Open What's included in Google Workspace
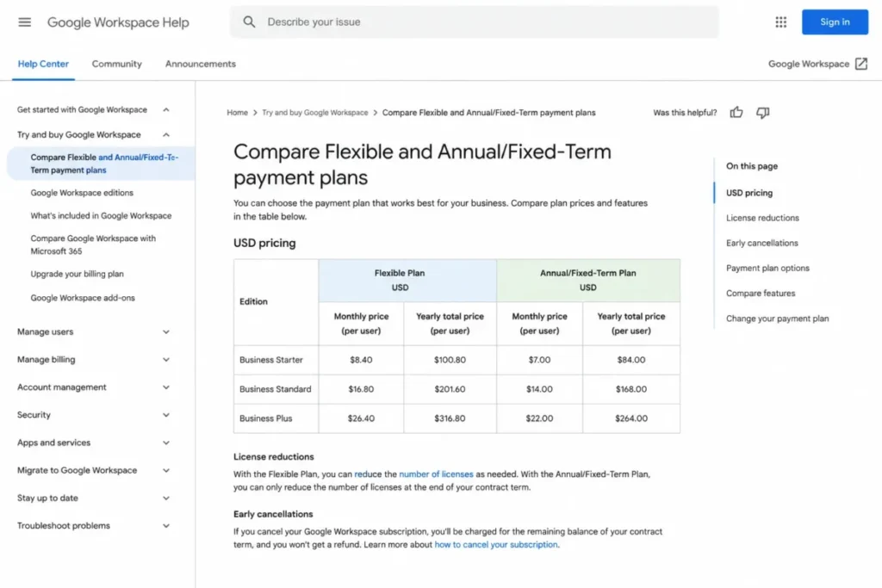882x588 pixels. (x=102, y=216)
